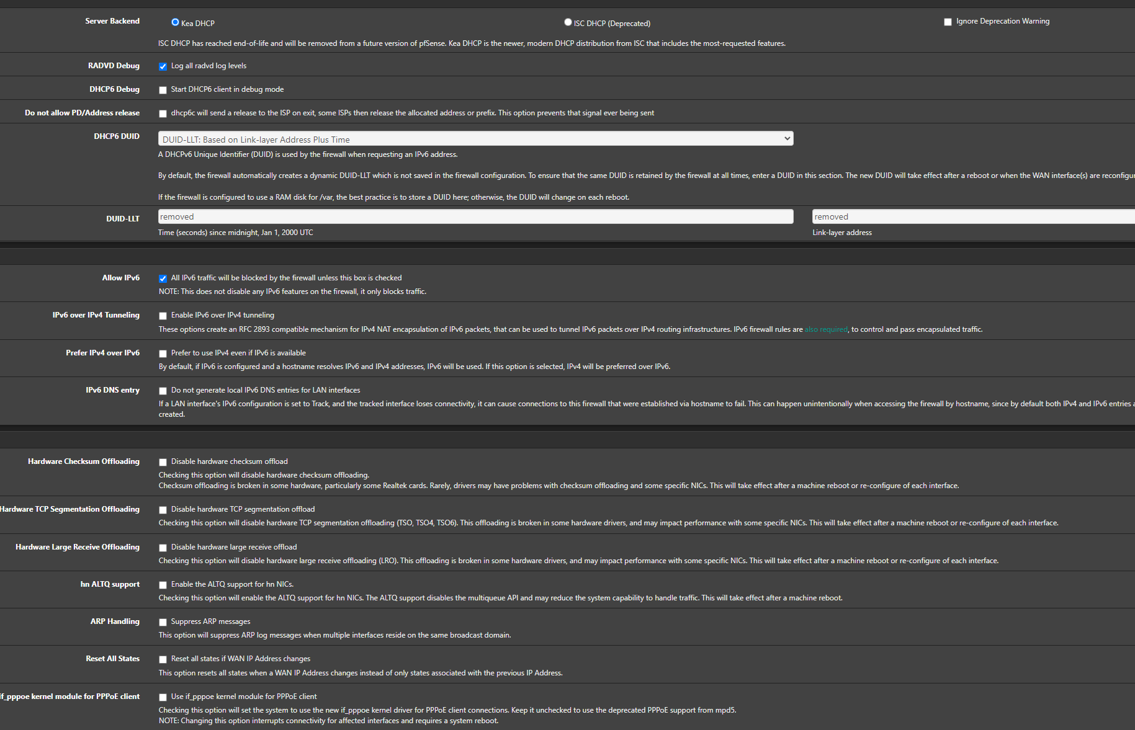
Task: Check Prefer to use IPv4 over IPv6
Action: pos(163,354)
